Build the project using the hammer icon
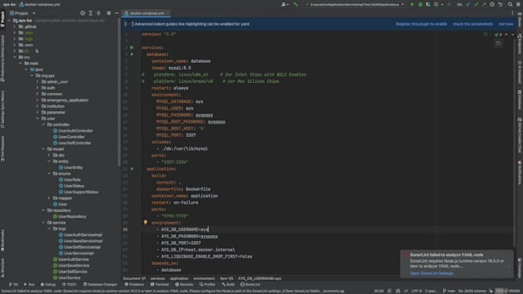This screenshot has width=523, height=294. (x=295, y=5)
